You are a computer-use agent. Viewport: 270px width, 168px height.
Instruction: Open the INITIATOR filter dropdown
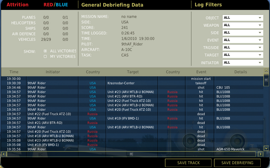243,63
